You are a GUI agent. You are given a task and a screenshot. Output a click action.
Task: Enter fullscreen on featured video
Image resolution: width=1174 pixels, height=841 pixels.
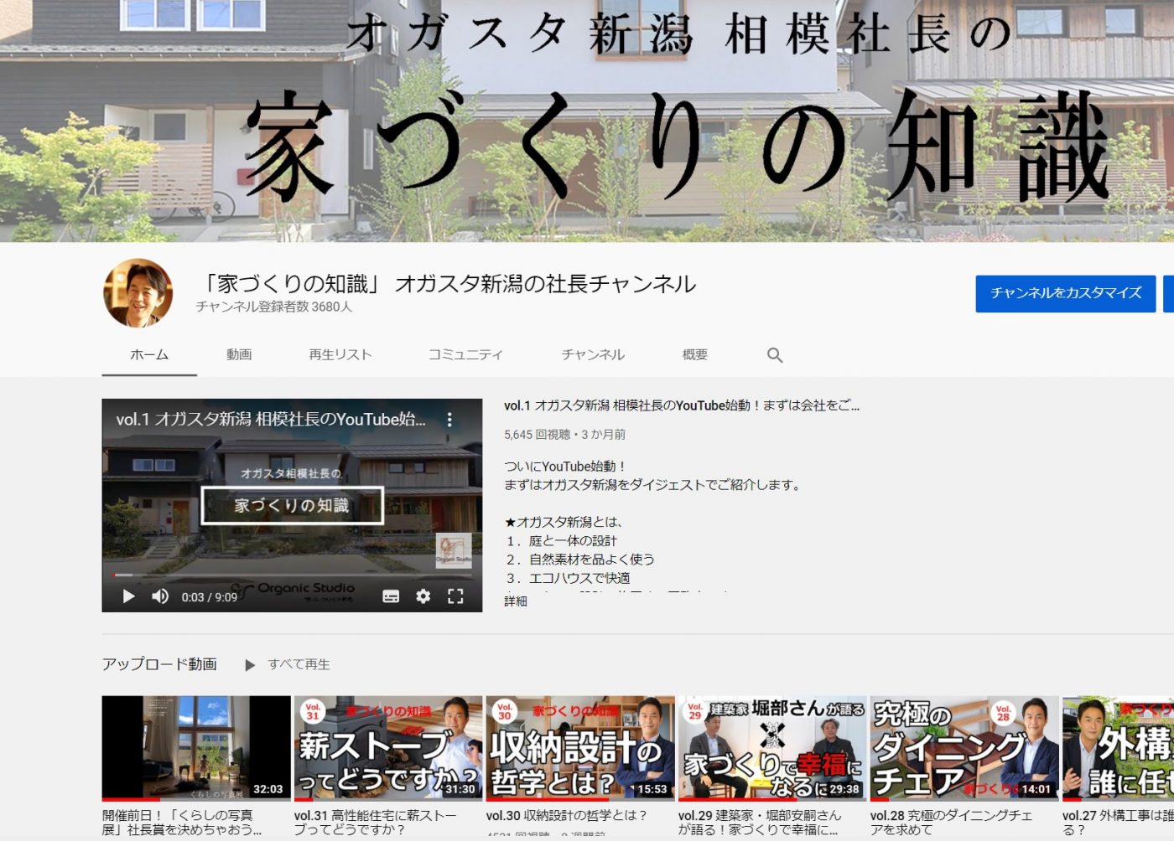(455, 596)
